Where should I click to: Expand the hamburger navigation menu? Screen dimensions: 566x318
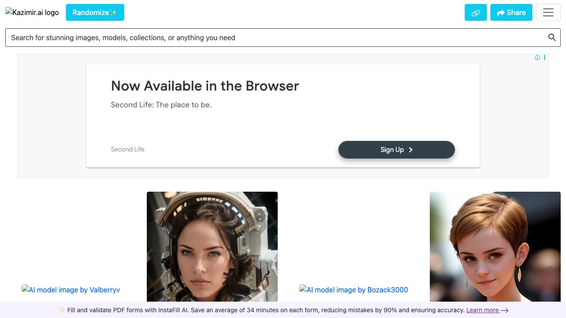point(548,13)
